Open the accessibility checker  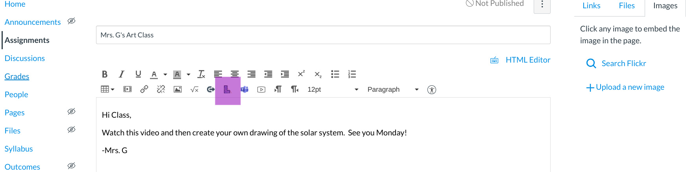(x=432, y=90)
